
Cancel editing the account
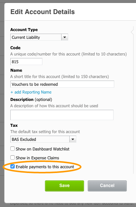pyautogui.click(x=107, y=186)
